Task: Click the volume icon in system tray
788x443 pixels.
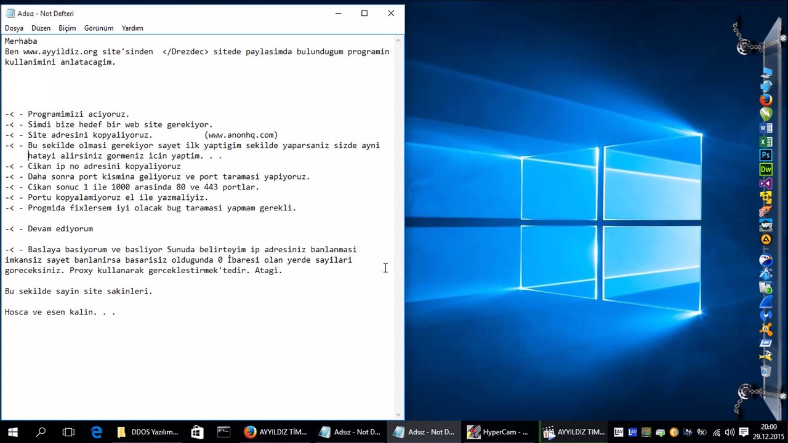Action: pyautogui.click(x=730, y=432)
